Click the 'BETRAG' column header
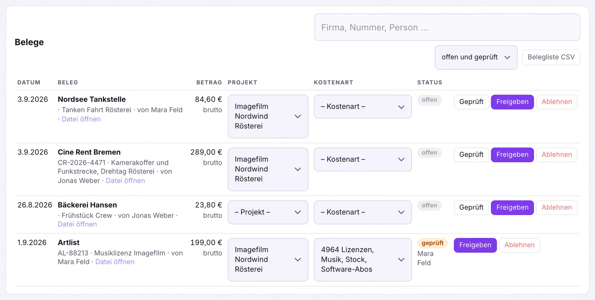The height and width of the screenshot is (300, 595). 209,83
